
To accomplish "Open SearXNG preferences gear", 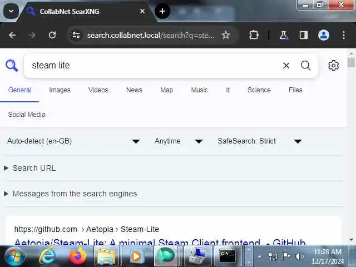I will click(334, 66).
